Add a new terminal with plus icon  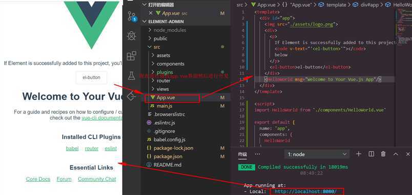[x=358, y=154]
